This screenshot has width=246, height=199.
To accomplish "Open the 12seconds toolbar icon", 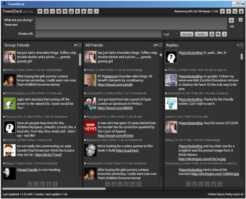I will (x=90, y=11).
